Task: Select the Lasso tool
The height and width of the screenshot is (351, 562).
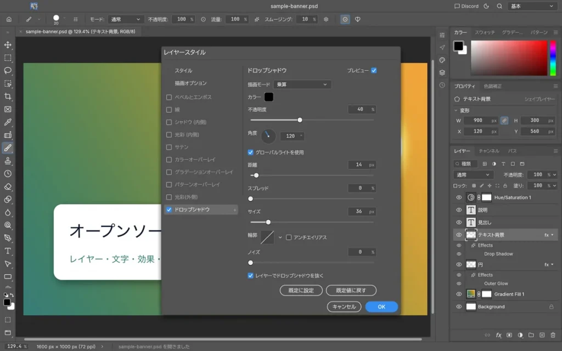Action: point(8,71)
